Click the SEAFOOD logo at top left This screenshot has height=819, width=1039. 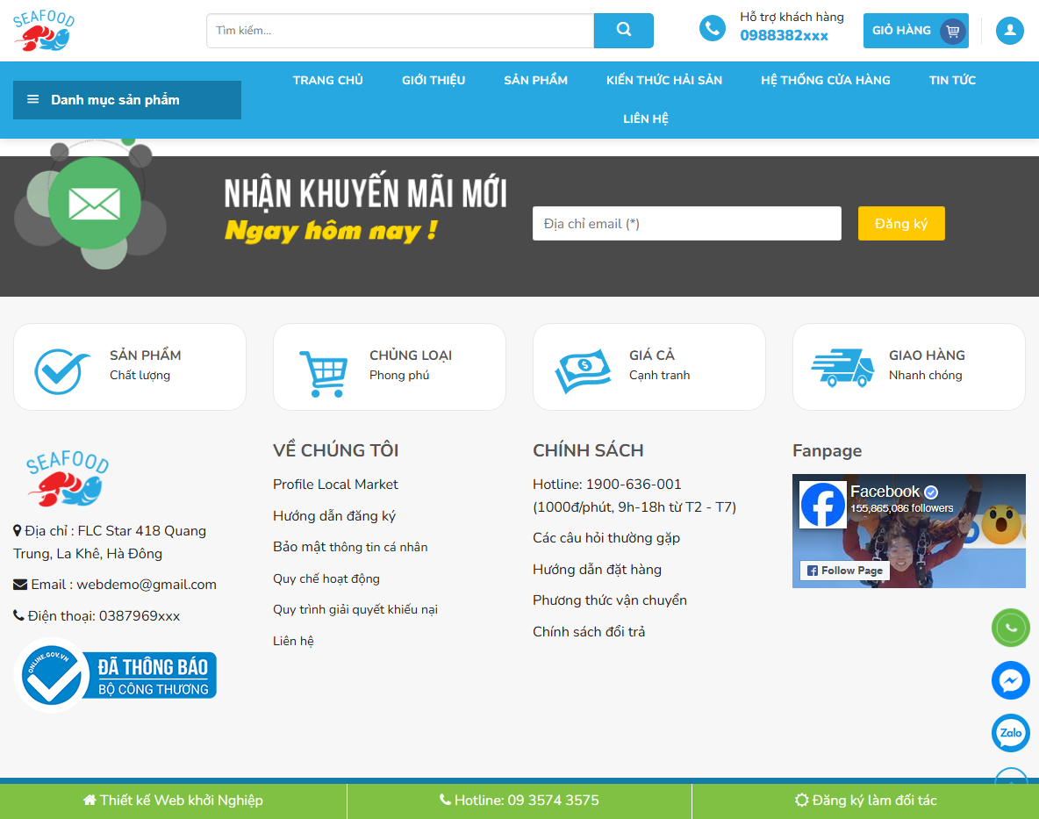(43, 30)
